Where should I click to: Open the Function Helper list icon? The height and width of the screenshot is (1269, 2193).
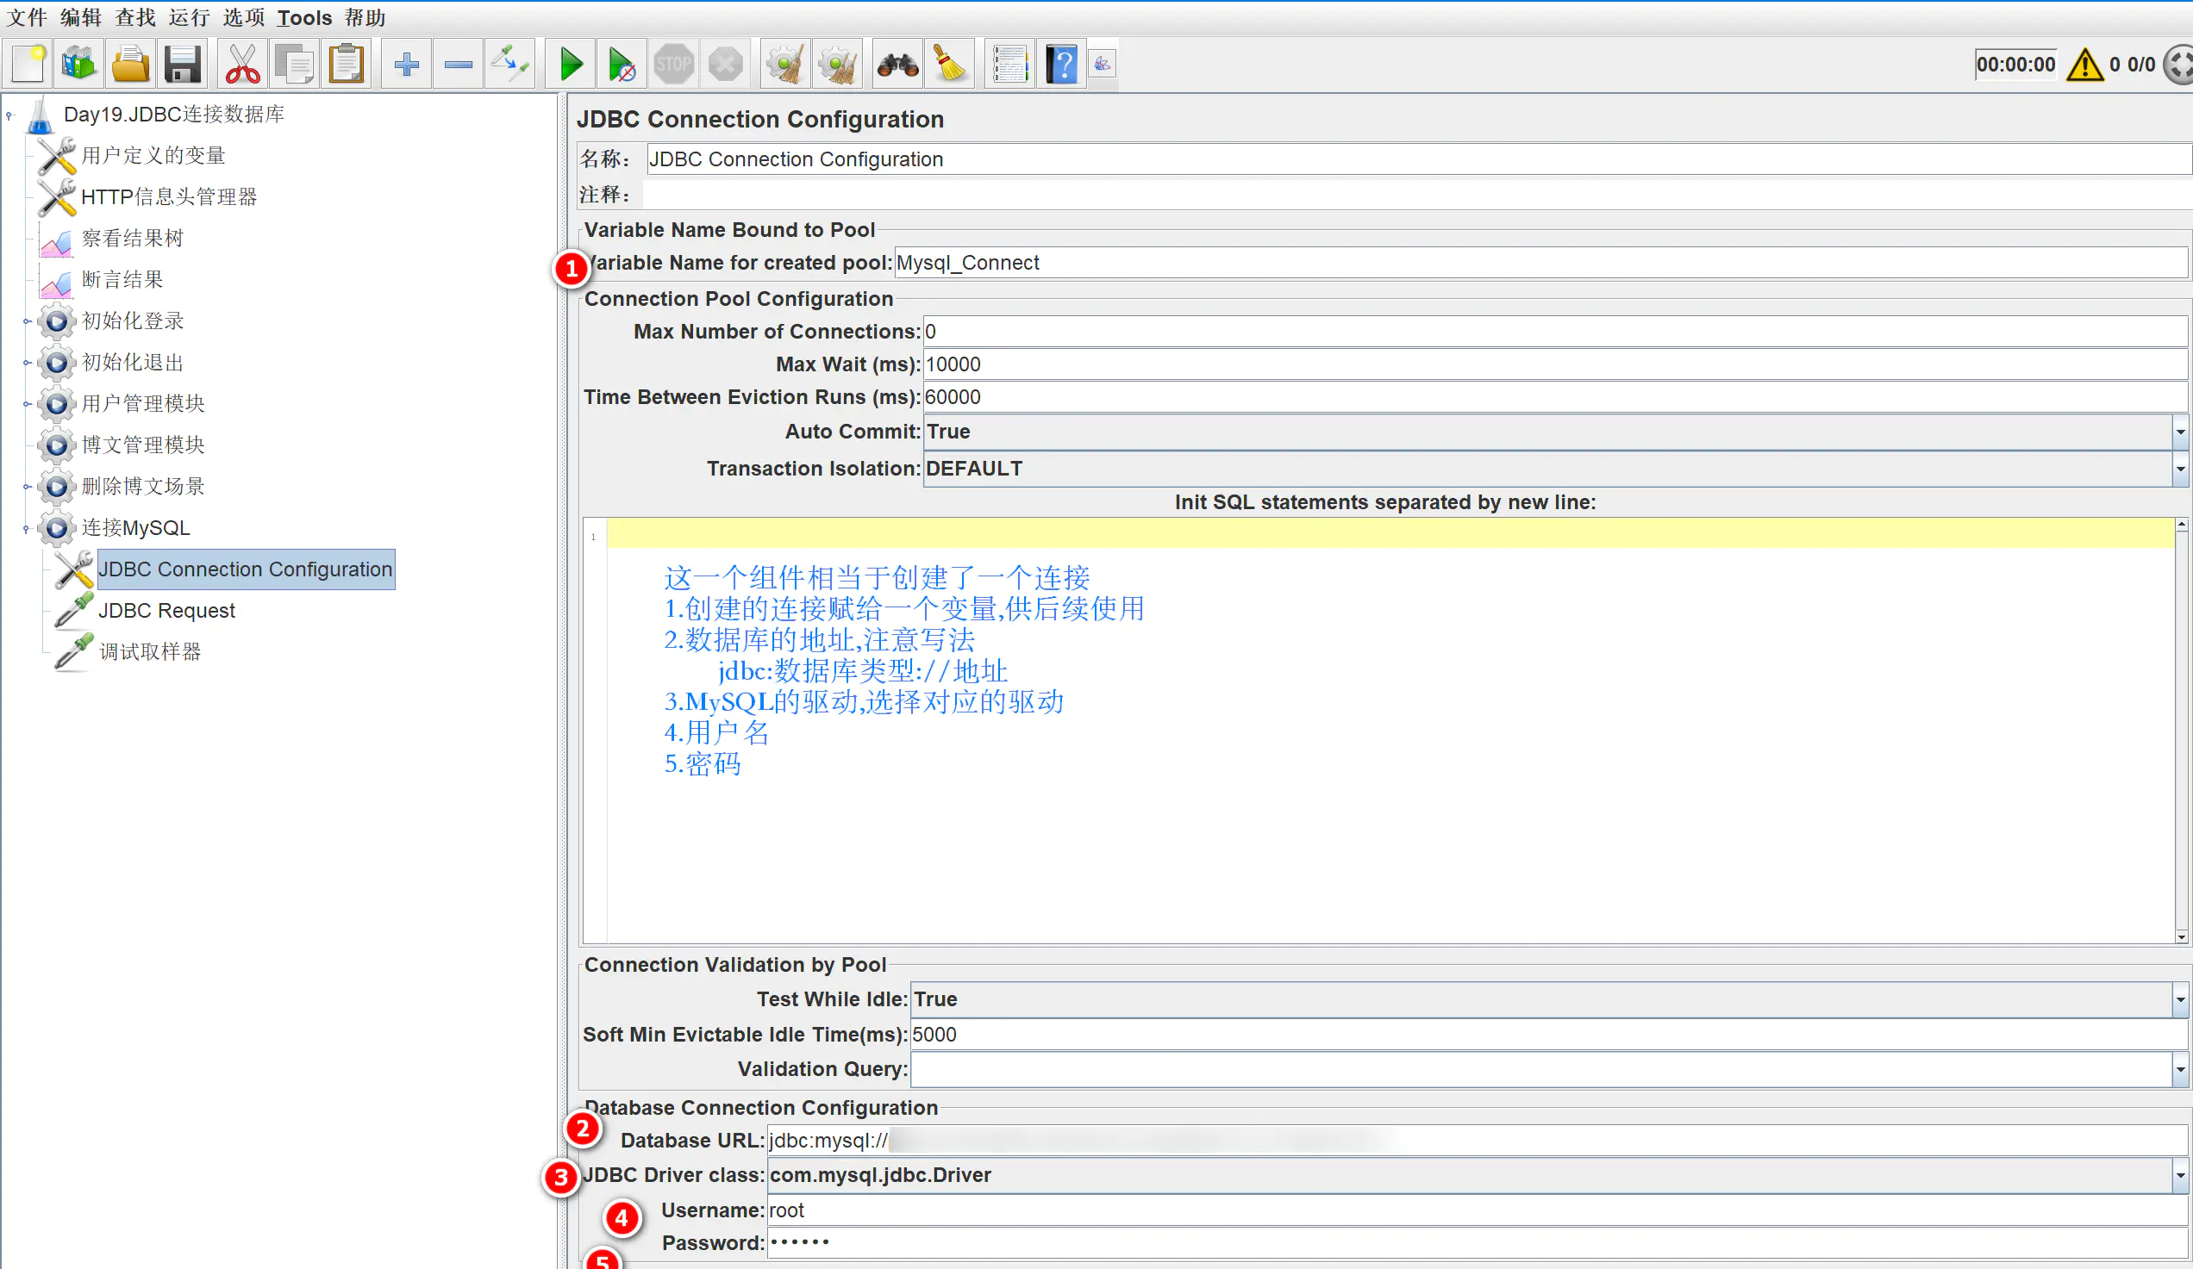click(1010, 65)
